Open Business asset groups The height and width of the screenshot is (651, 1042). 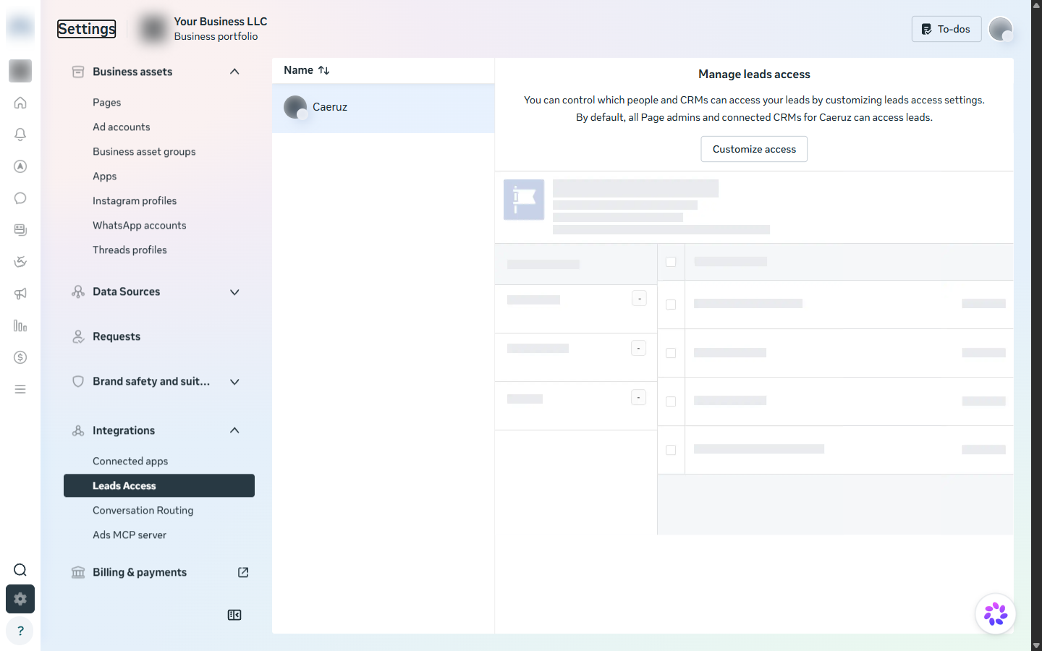144,152
